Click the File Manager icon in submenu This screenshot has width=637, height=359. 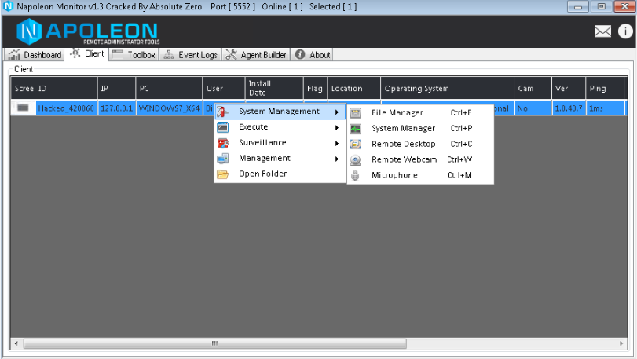356,113
